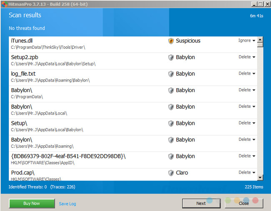The width and height of the screenshot is (271, 211).
Task: Open the Delete dropdown for Setup2.zpb
Action: coord(247,57)
